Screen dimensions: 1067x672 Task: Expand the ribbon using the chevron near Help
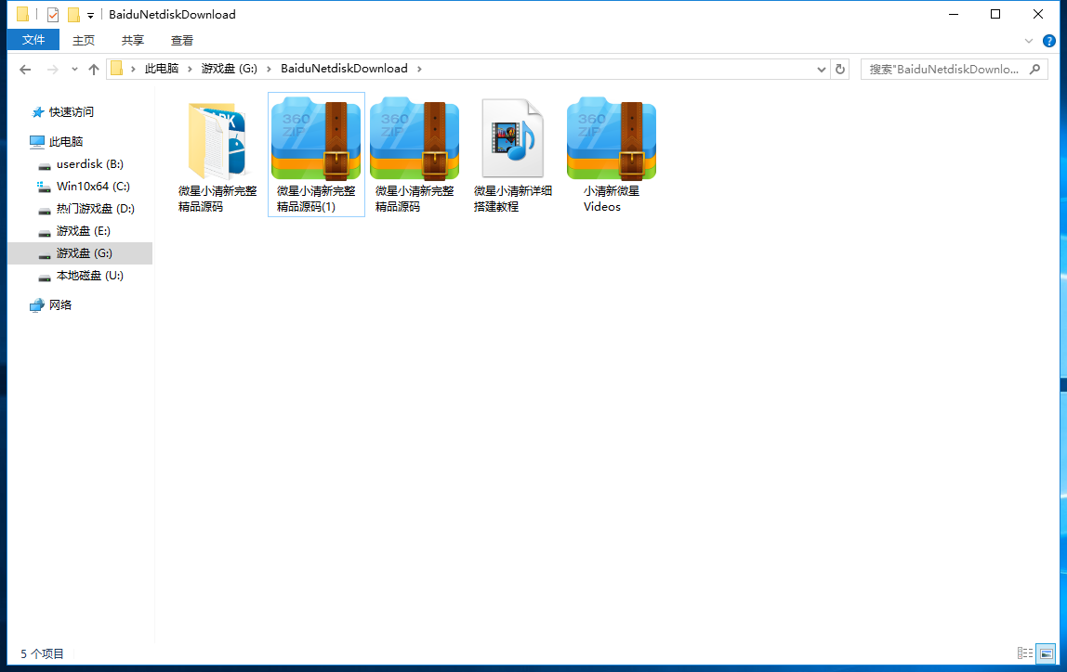[x=1029, y=41]
